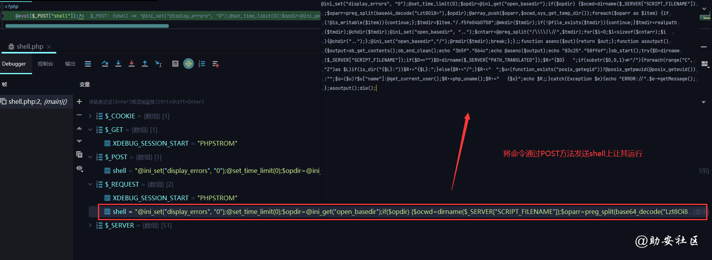Click the value type icon beside $_POST shell
712x260 pixels.
pyautogui.click(x=107, y=171)
